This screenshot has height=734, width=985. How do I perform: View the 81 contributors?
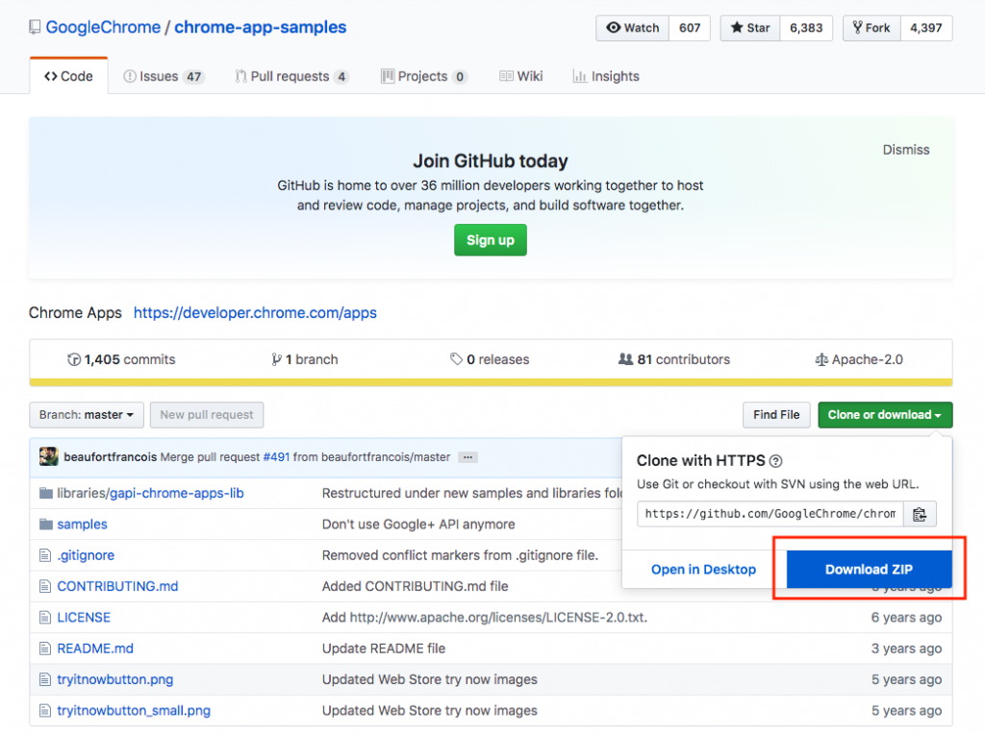click(674, 359)
